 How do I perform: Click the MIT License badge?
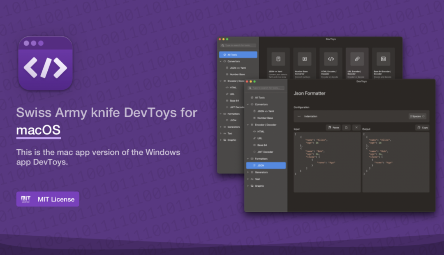click(48, 199)
